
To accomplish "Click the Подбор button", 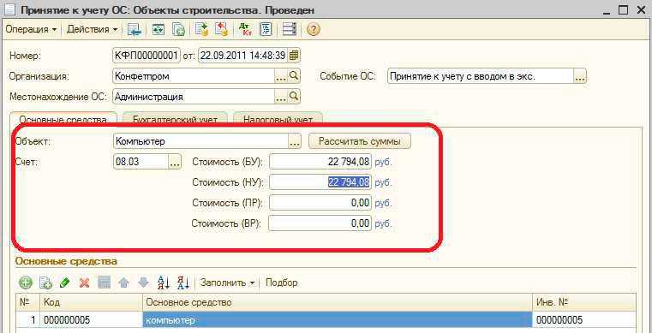I will [x=282, y=282].
